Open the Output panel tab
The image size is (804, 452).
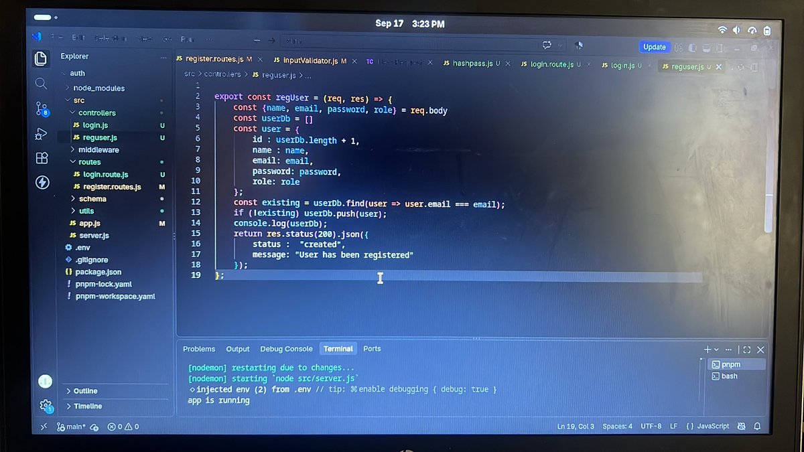[x=238, y=349]
